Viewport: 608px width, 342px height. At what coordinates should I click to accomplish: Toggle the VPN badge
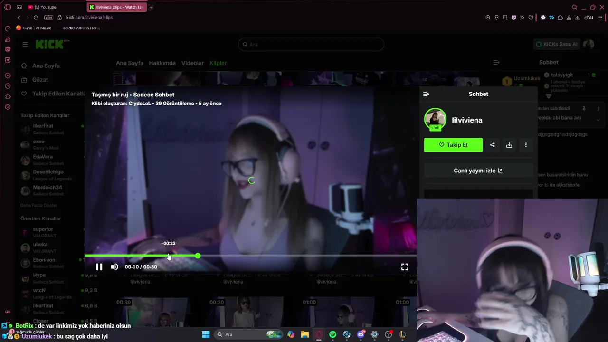48,18
